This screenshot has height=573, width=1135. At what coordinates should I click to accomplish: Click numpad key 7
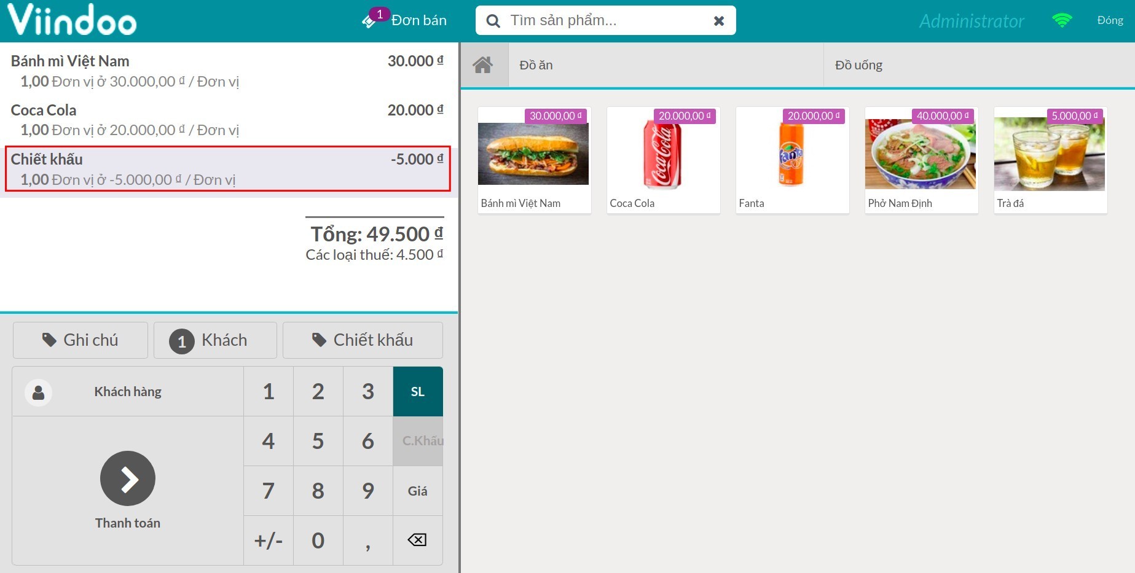click(x=269, y=491)
